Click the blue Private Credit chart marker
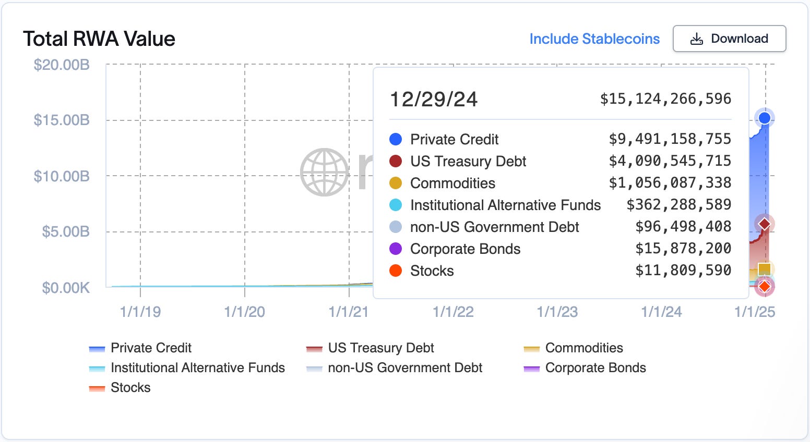Viewport: 810px width, 442px height. pyautogui.click(x=765, y=118)
